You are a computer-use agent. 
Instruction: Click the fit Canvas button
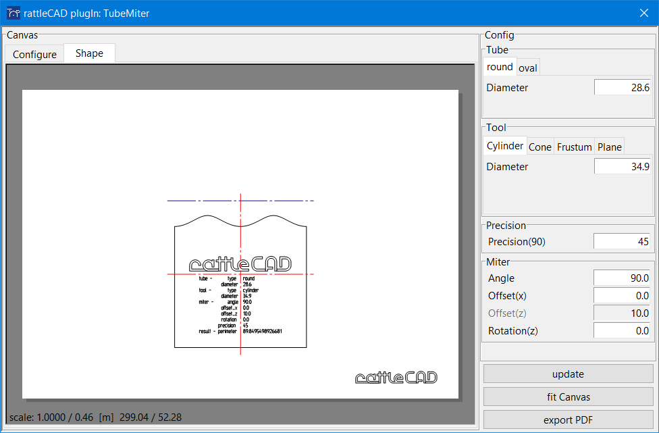(x=569, y=397)
